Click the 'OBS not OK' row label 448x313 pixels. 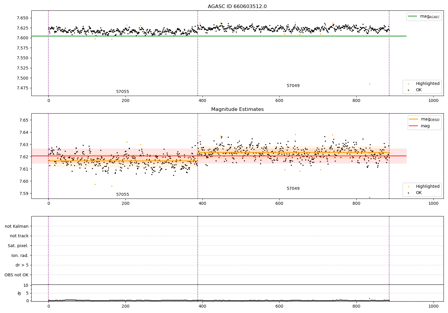point(16,275)
